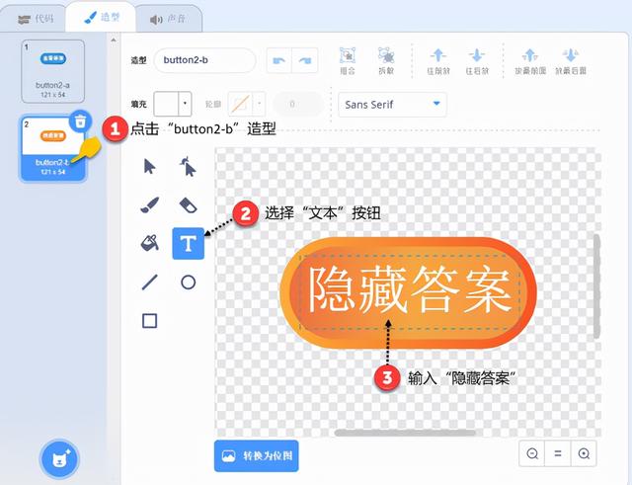
Task: Move selection backward with 往后放
Action: (x=477, y=61)
